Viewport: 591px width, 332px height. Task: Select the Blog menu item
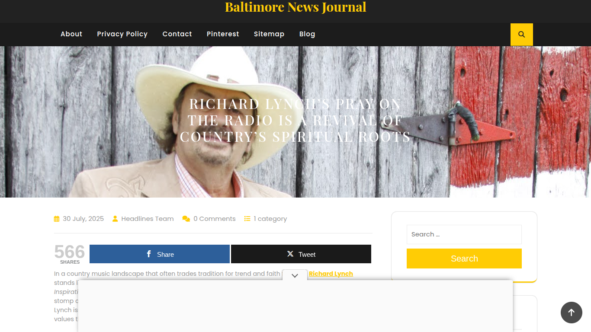[x=307, y=34]
